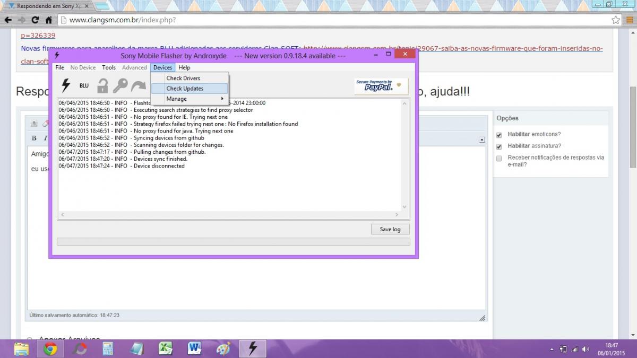The width and height of the screenshot is (637, 358).
Task: Close the Sony Mobile Flasher window
Action: 405,54
